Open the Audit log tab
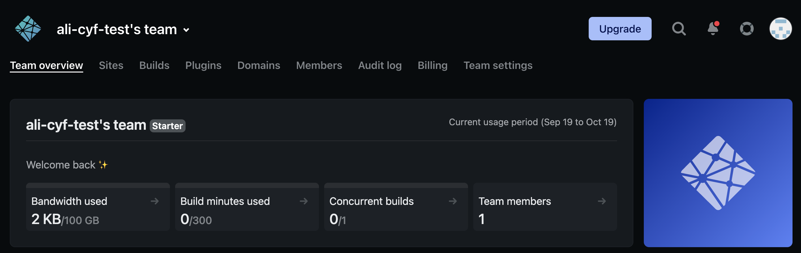 pyautogui.click(x=380, y=65)
